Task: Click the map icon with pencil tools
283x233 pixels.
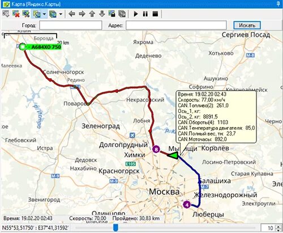Action: click(26, 14)
